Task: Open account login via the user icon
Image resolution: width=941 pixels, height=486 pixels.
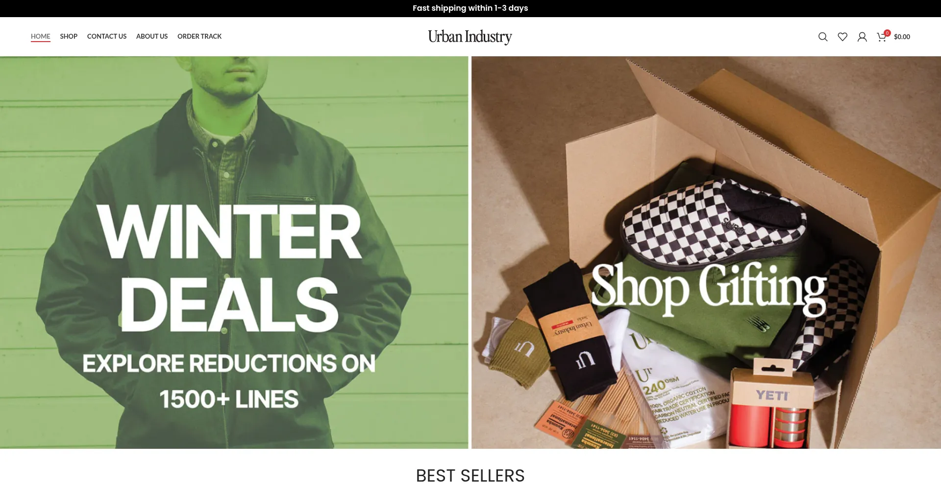Action: pyautogui.click(x=862, y=37)
